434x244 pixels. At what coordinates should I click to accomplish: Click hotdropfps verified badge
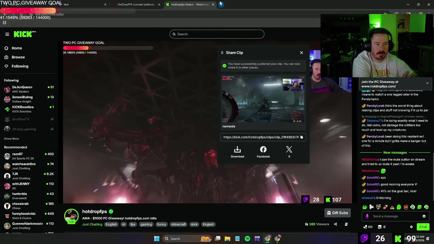111,211
